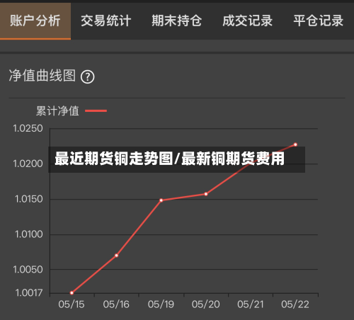Click the 05/16 date label
This screenshot has width=354, height=320.
click(116, 304)
